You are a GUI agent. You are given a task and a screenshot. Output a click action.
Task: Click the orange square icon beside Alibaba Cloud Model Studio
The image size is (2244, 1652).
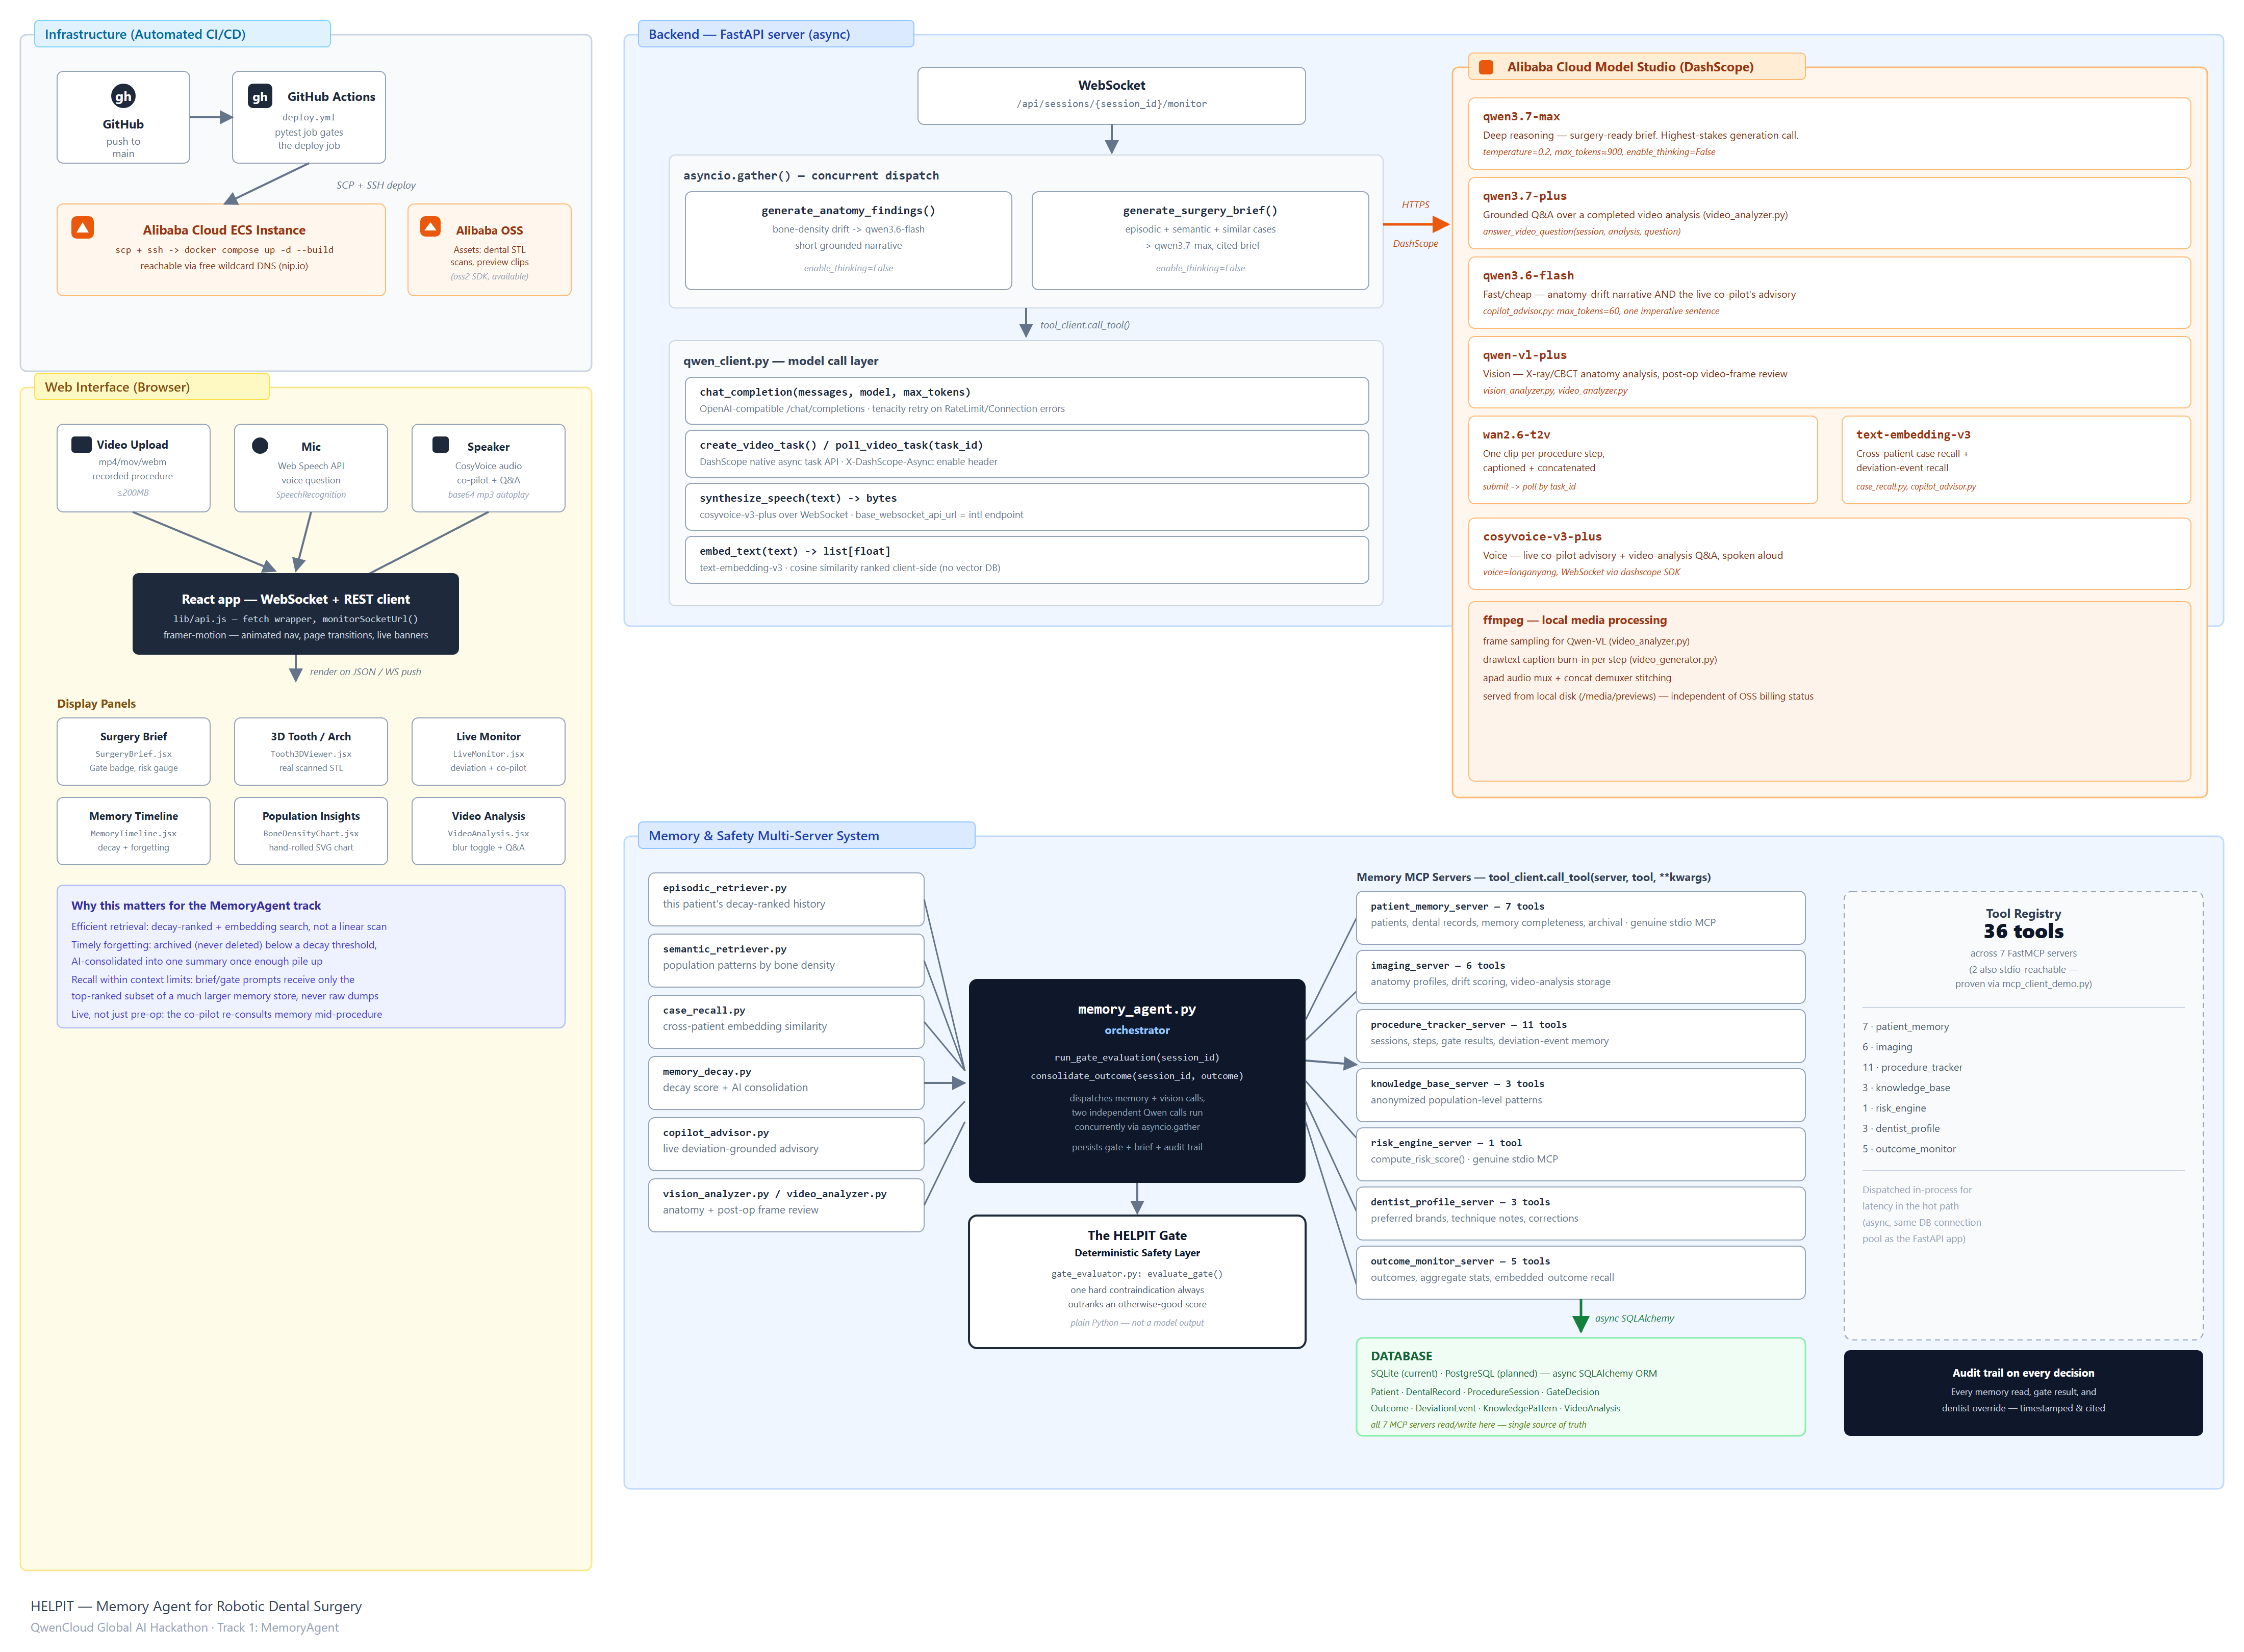point(1486,67)
